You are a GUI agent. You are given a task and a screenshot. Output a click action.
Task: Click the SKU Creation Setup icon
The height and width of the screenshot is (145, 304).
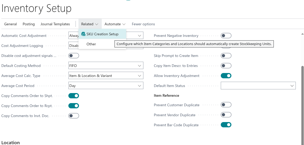click(83, 34)
